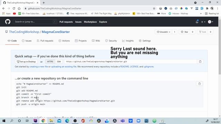Open the Inboxes - Mailtrap bookmark
The width and height of the screenshot is (221, 124).
tap(178, 13)
